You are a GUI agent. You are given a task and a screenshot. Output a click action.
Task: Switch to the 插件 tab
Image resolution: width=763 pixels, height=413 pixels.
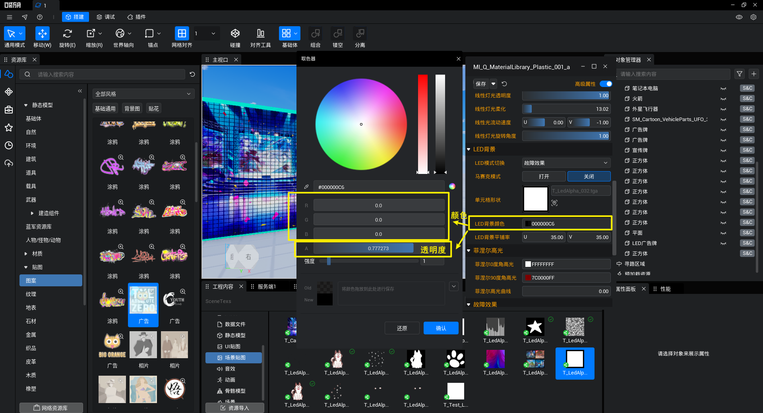[x=137, y=17]
